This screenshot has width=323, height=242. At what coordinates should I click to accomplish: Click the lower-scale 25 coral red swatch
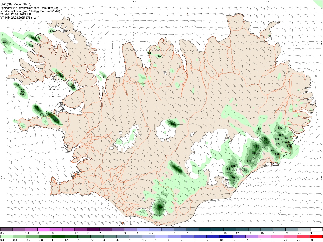pos(303,237)
